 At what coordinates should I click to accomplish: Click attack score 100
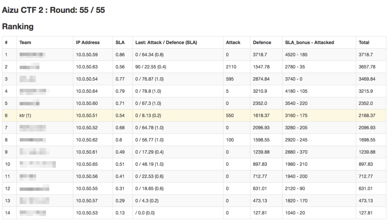tap(230, 140)
